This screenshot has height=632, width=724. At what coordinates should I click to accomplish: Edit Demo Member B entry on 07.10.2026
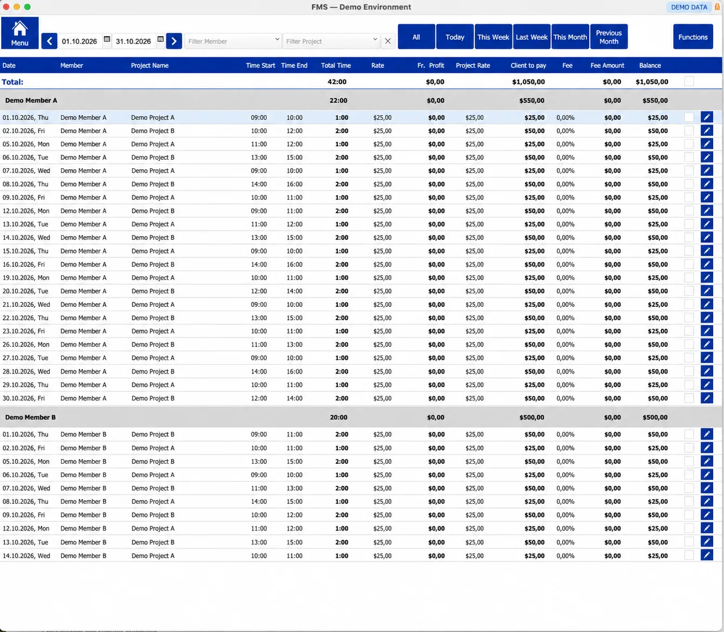click(707, 488)
